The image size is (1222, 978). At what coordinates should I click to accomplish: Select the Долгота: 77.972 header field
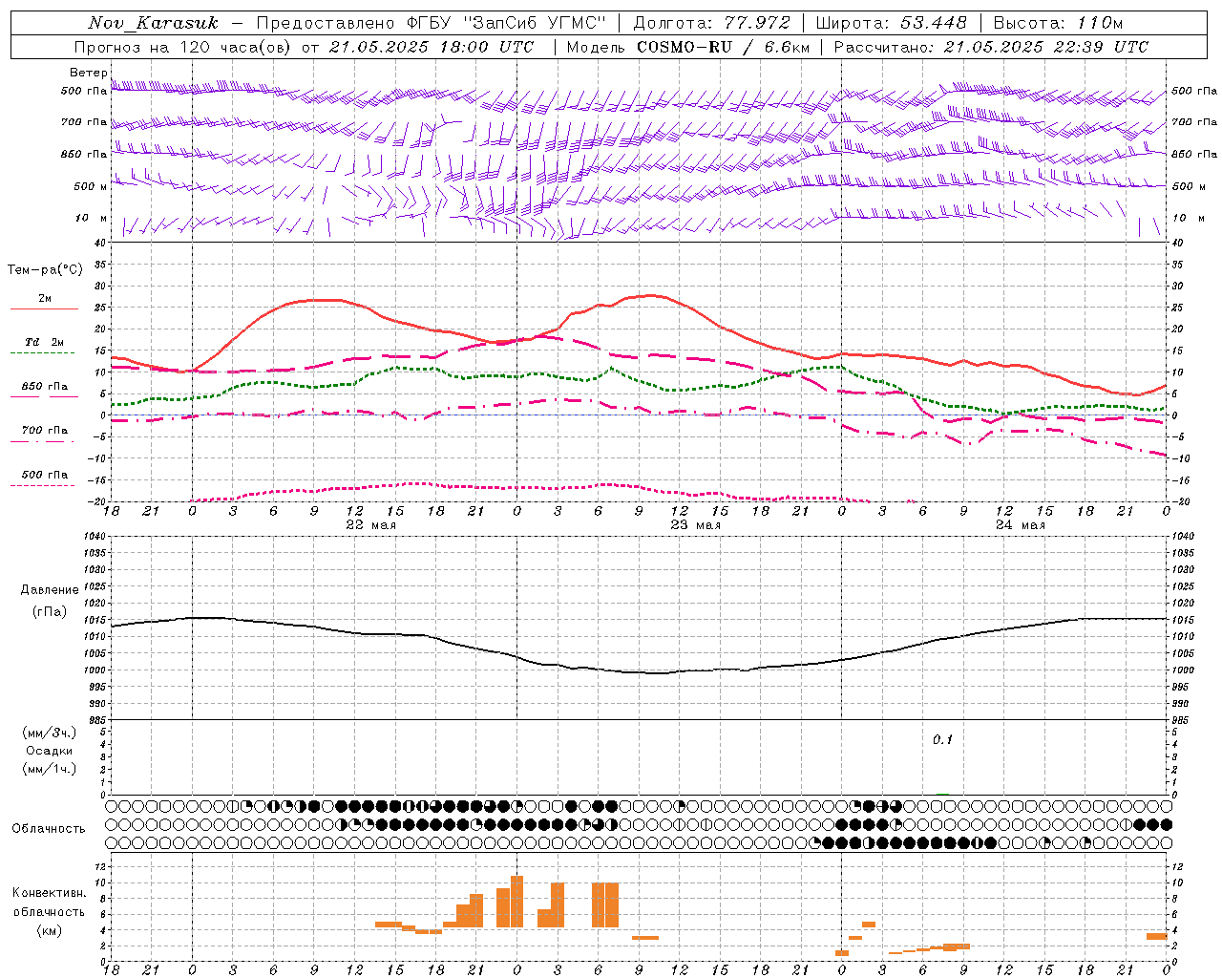[x=712, y=23]
